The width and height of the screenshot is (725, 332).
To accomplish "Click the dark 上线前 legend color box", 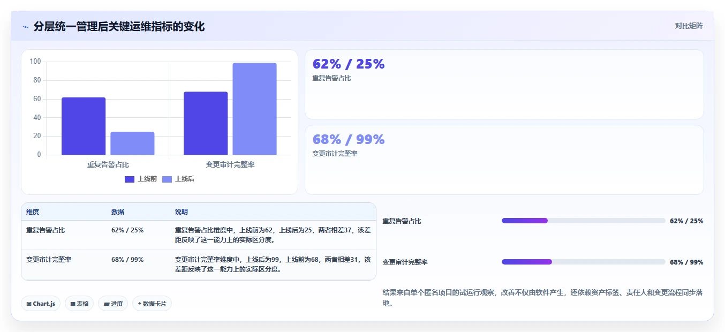I will click(130, 179).
